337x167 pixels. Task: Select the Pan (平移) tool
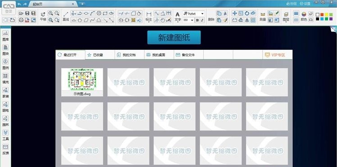click(43, 17)
